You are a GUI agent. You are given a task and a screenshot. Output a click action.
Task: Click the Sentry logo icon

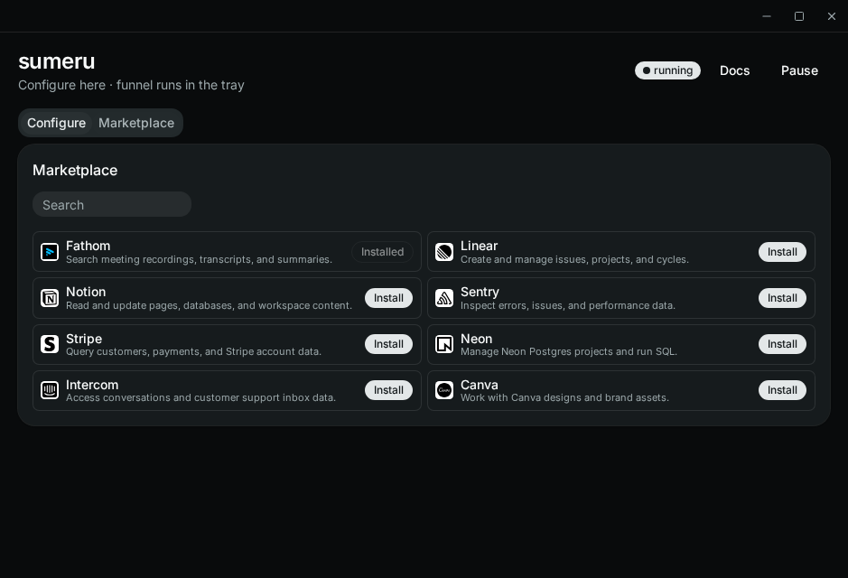(x=444, y=298)
